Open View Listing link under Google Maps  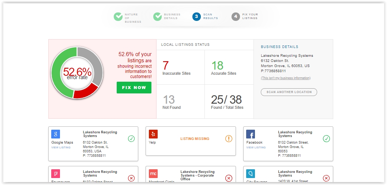61,147
